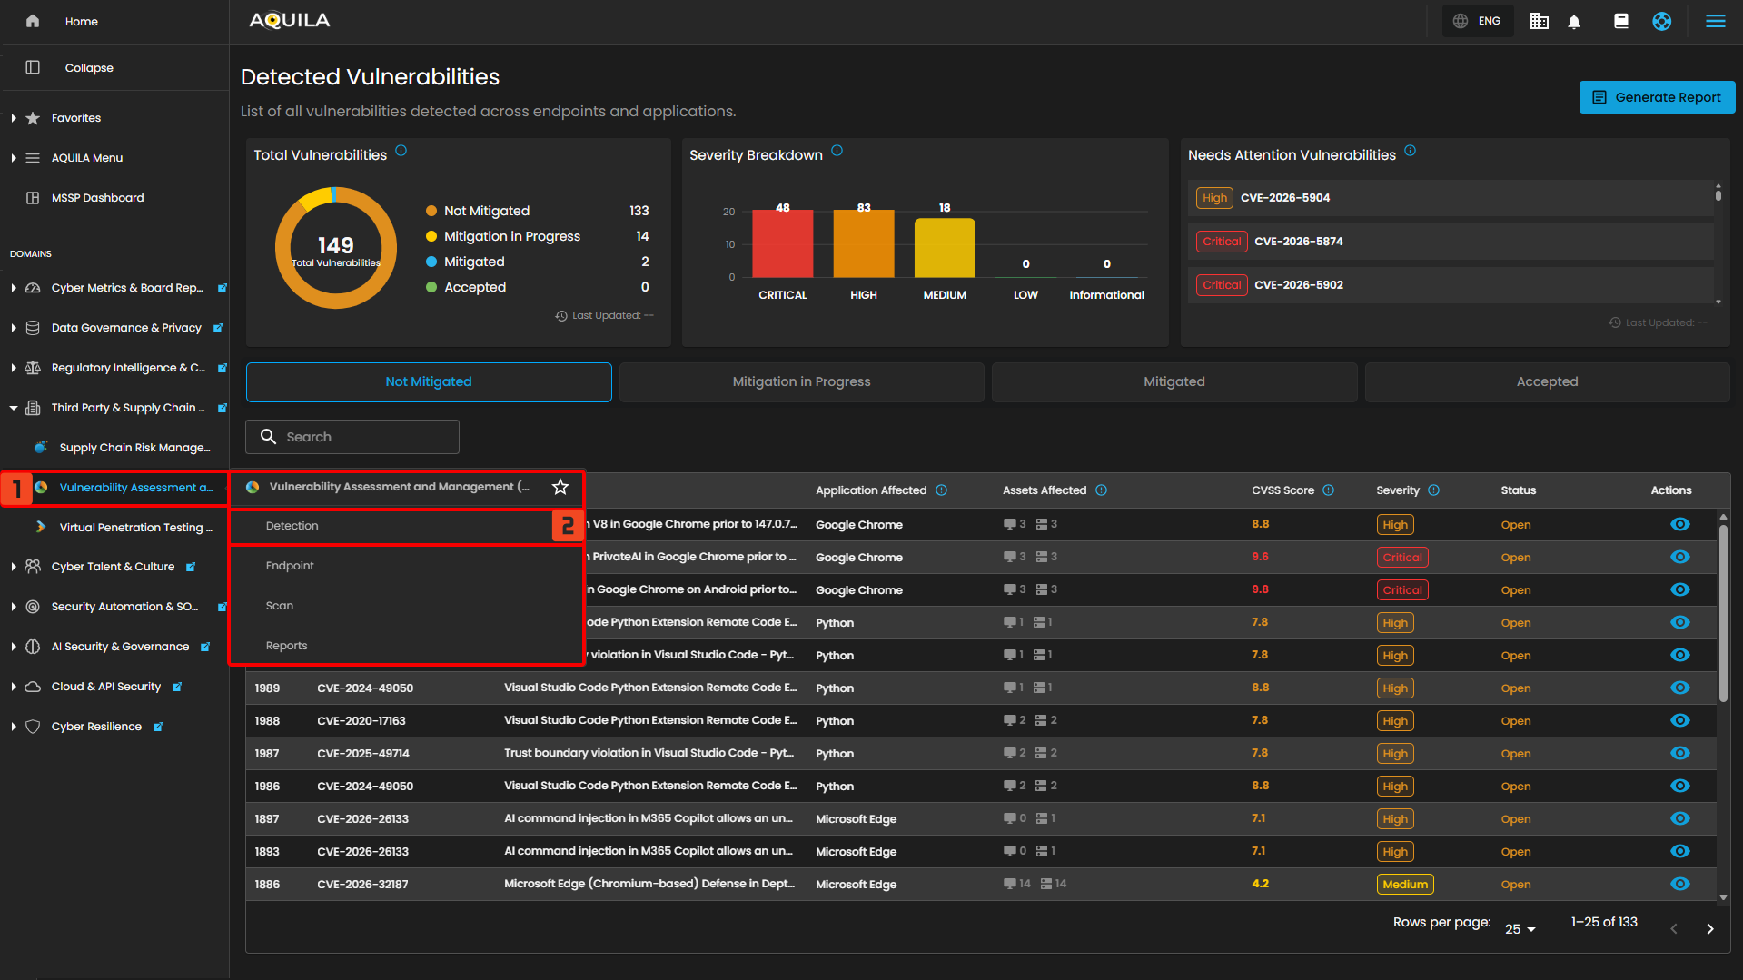This screenshot has width=1743, height=980.
Task: Click the MSSP Dashboard icon
Action: 33,198
